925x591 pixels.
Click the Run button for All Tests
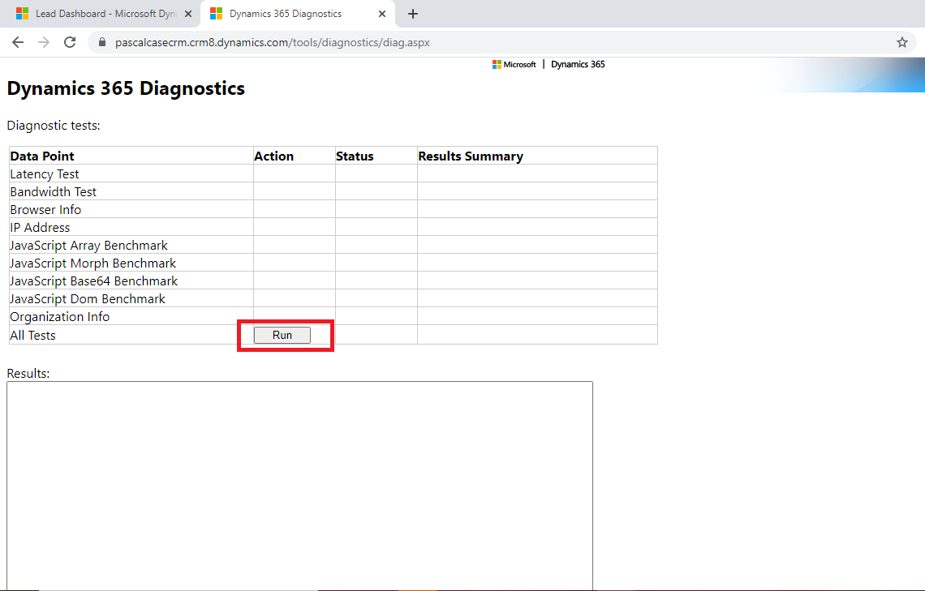[x=282, y=336]
